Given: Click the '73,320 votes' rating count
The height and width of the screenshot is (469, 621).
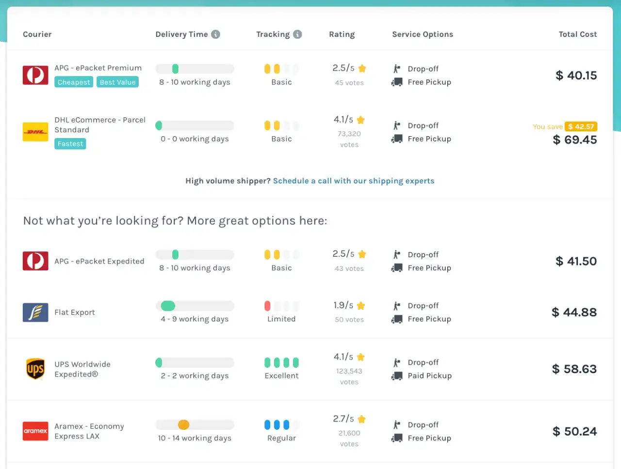Looking at the screenshot, I should [x=349, y=140].
